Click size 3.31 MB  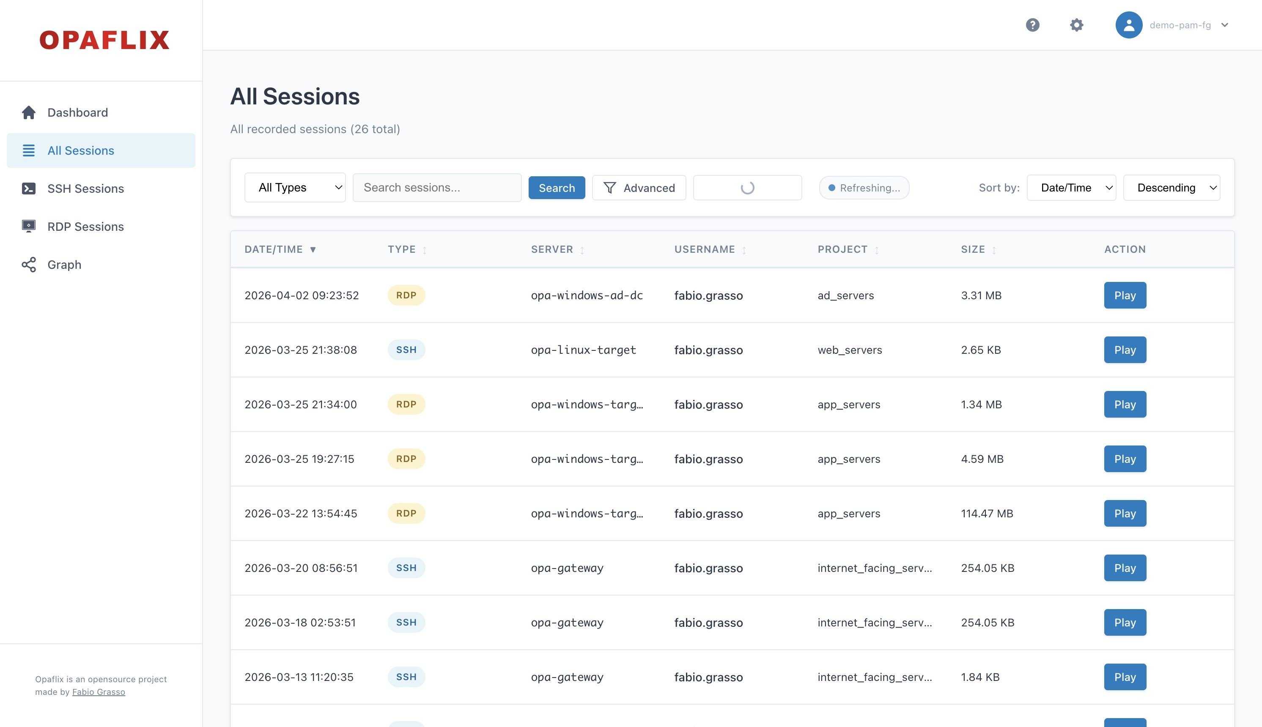[981, 295]
